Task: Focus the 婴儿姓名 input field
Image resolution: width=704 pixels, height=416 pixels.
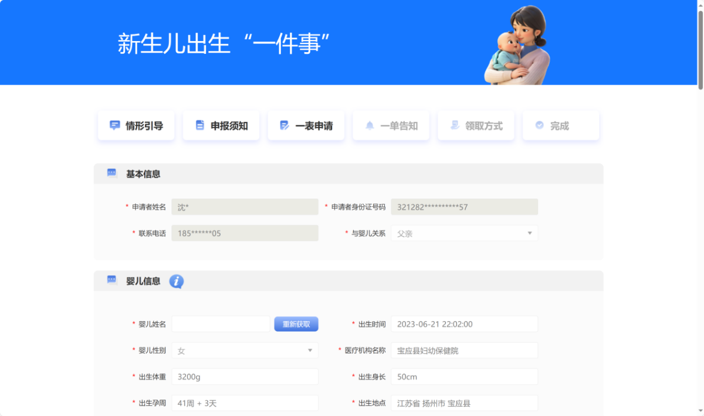Action: (x=221, y=324)
